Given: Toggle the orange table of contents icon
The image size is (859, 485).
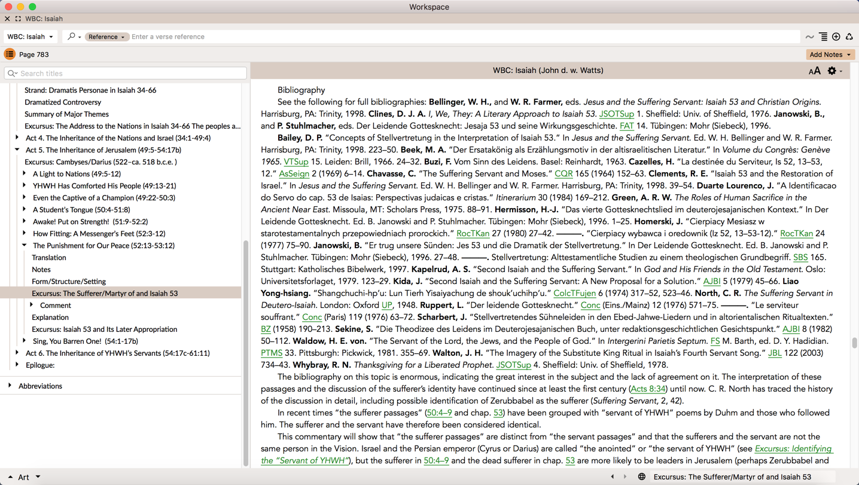Looking at the screenshot, I should click(x=10, y=54).
